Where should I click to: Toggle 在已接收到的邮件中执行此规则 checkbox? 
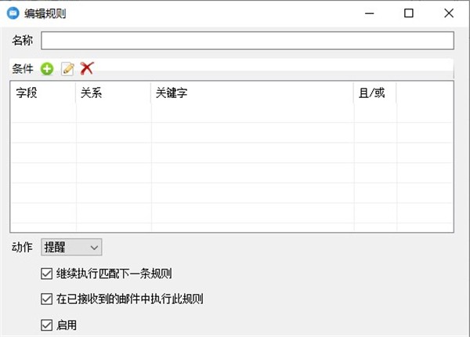pyautogui.click(x=46, y=299)
